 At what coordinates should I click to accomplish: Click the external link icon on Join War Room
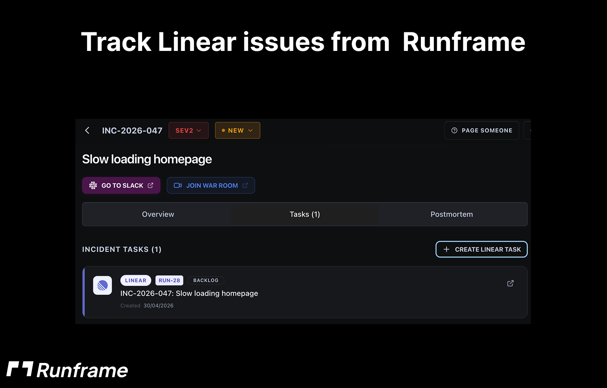point(245,185)
